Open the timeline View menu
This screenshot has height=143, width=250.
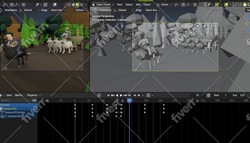point(9,95)
